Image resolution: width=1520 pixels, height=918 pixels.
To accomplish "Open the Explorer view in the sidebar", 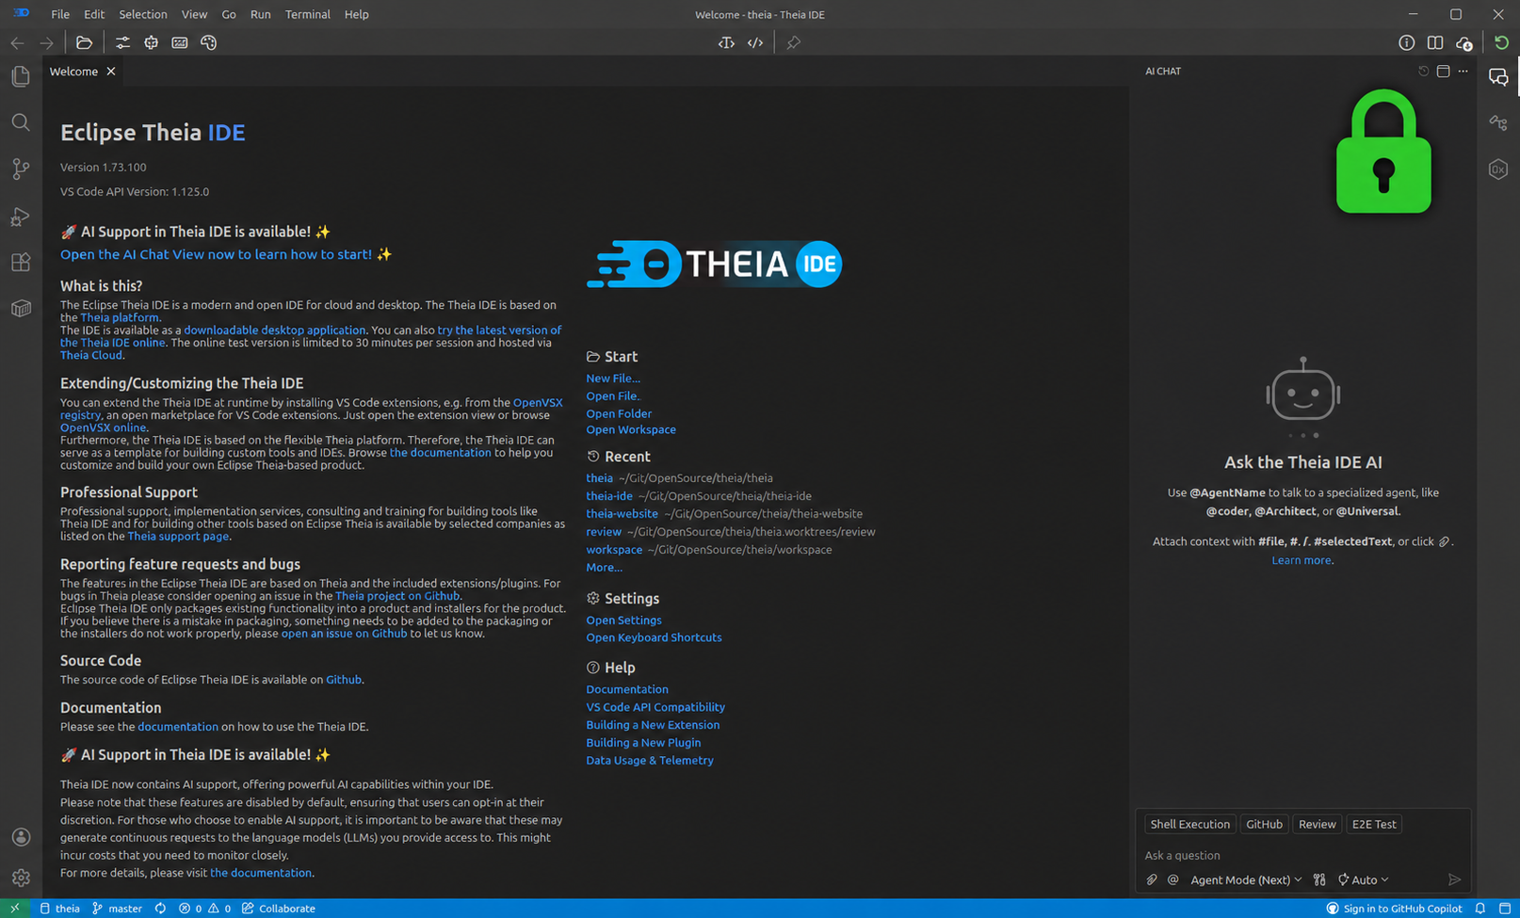I will [x=21, y=76].
